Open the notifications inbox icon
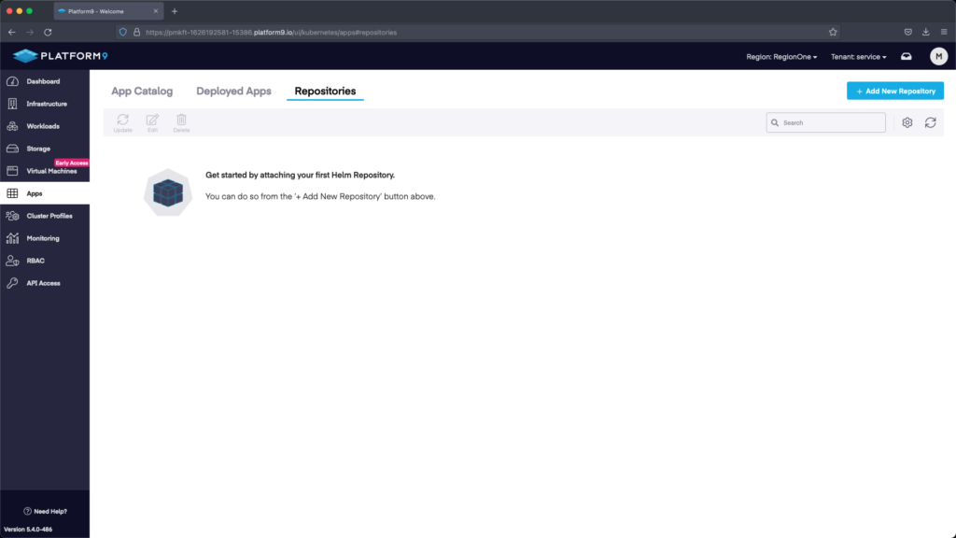The height and width of the screenshot is (538, 956). (x=907, y=56)
